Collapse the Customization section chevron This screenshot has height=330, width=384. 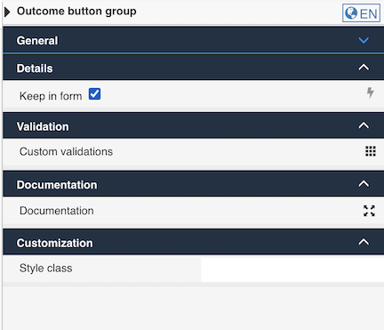364,242
